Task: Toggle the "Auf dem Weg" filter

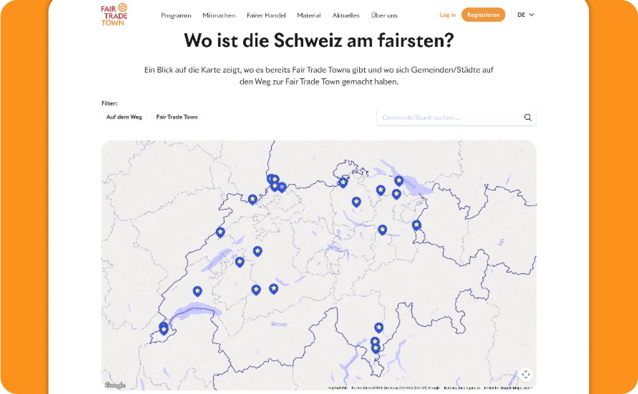Action: 124,117
